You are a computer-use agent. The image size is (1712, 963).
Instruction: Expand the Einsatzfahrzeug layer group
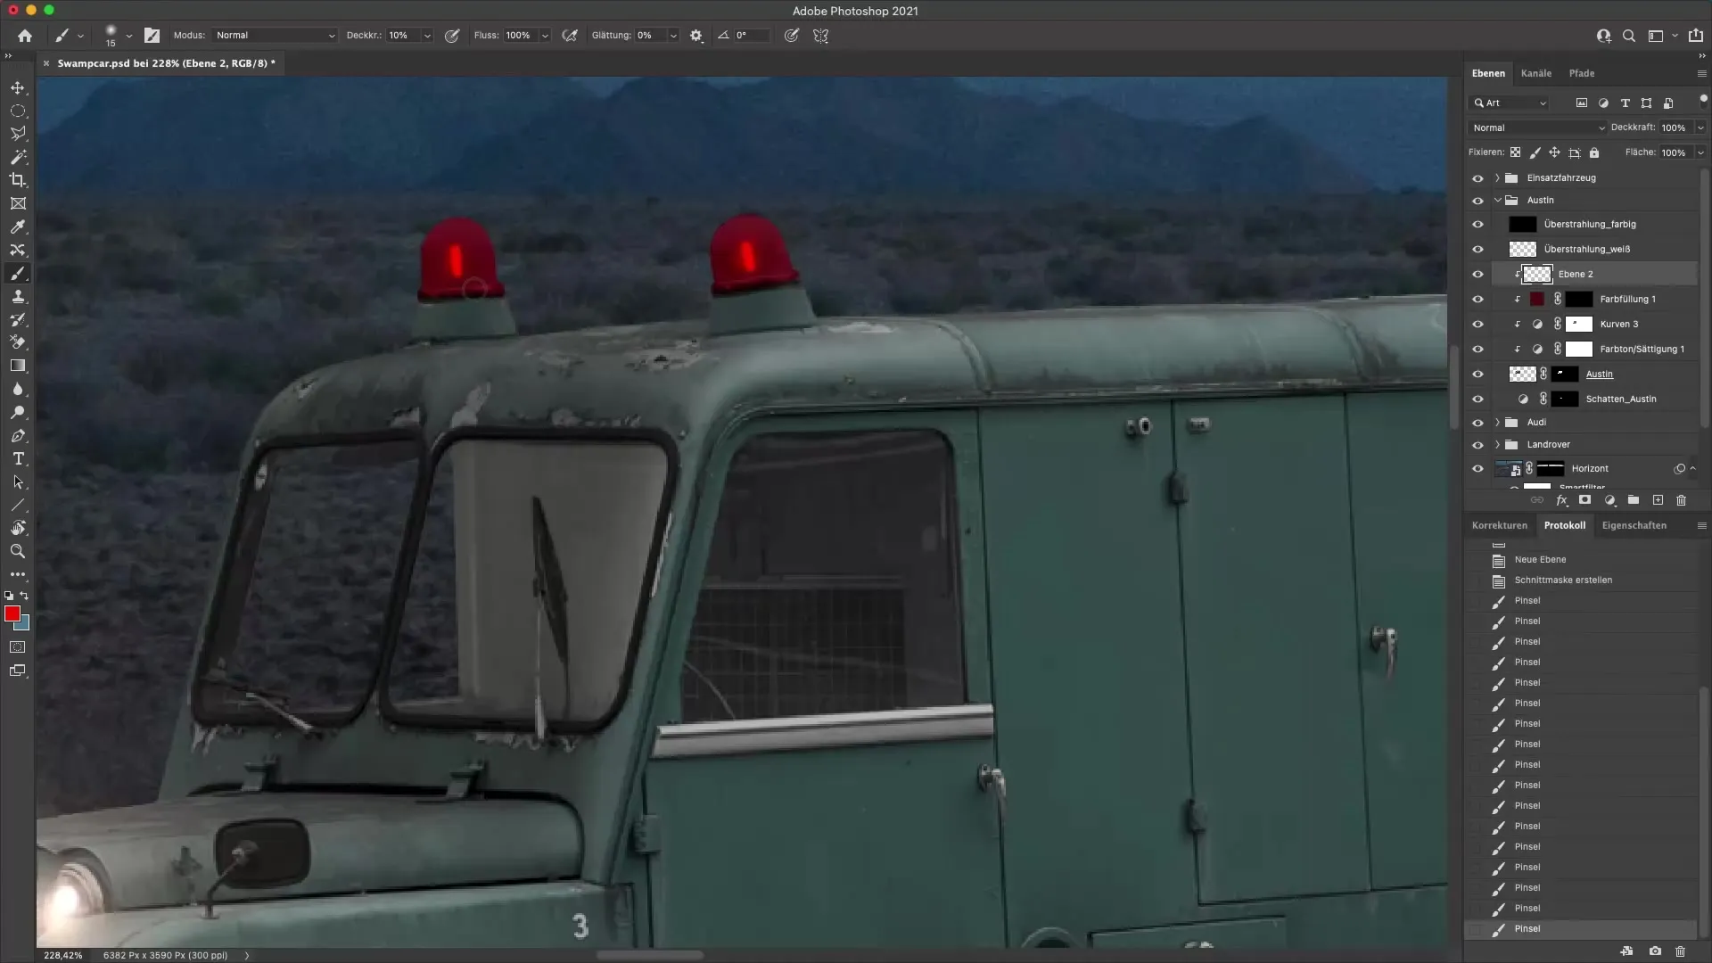click(x=1497, y=178)
